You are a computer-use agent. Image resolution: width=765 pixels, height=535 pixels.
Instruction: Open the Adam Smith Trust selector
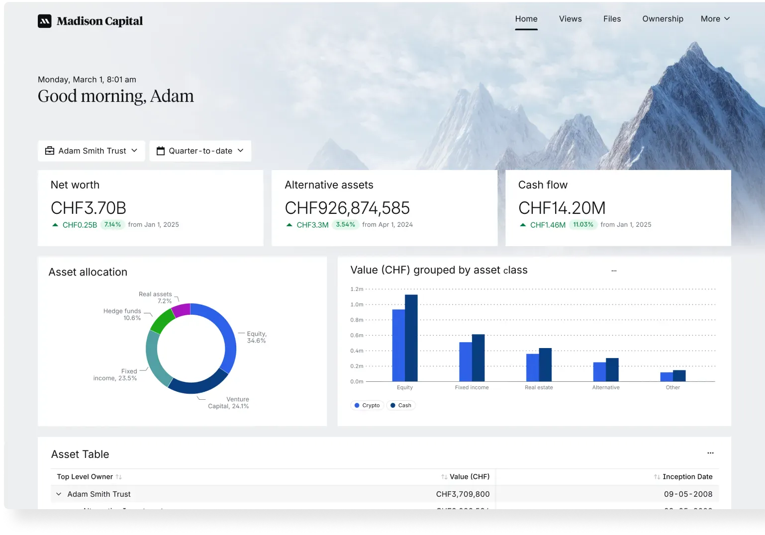pyautogui.click(x=92, y=151)
